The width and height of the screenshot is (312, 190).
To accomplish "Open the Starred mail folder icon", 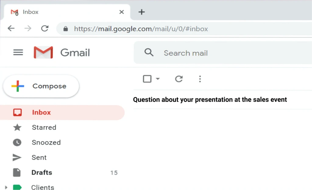I will (x=17, y=127).
